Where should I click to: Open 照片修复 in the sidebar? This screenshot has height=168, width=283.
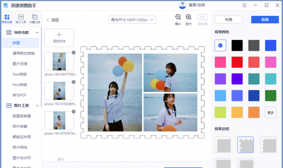click(20, 126)
